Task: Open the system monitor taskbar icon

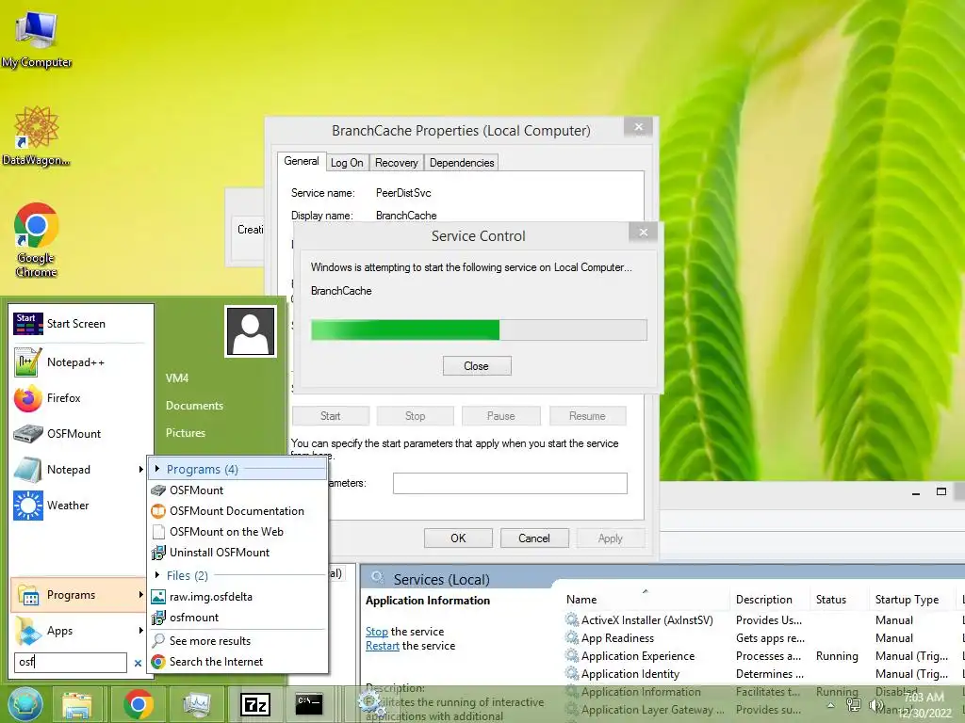Action: click(197, 704)
